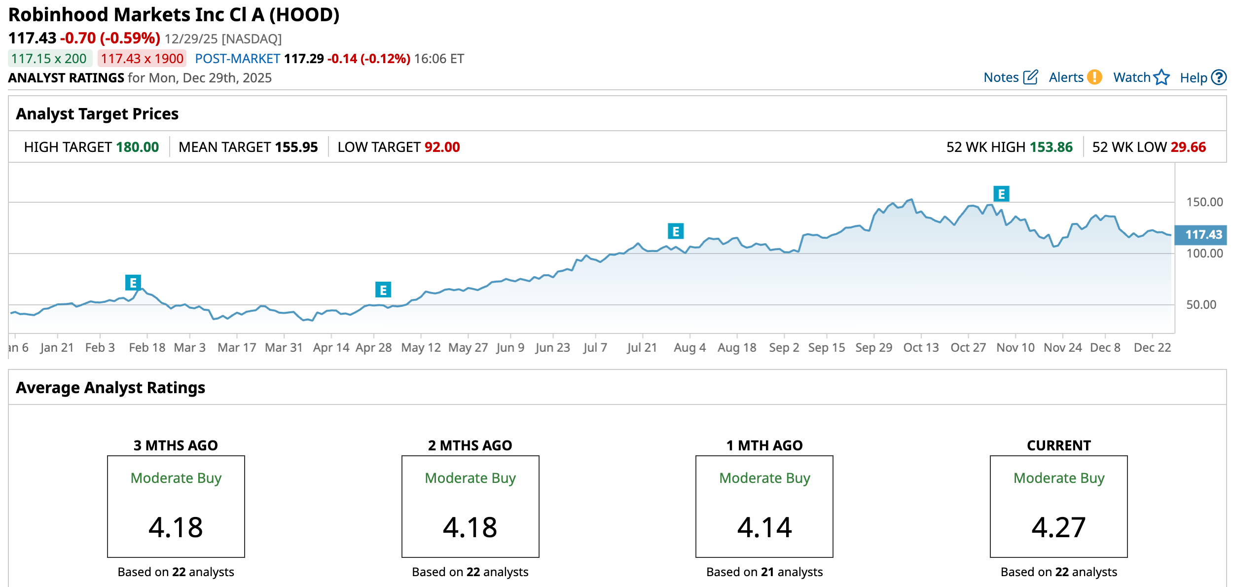The image size is (1233, 587).
Task: Click the red ask quote 117.43 x 1900
Action: [142, 59]
